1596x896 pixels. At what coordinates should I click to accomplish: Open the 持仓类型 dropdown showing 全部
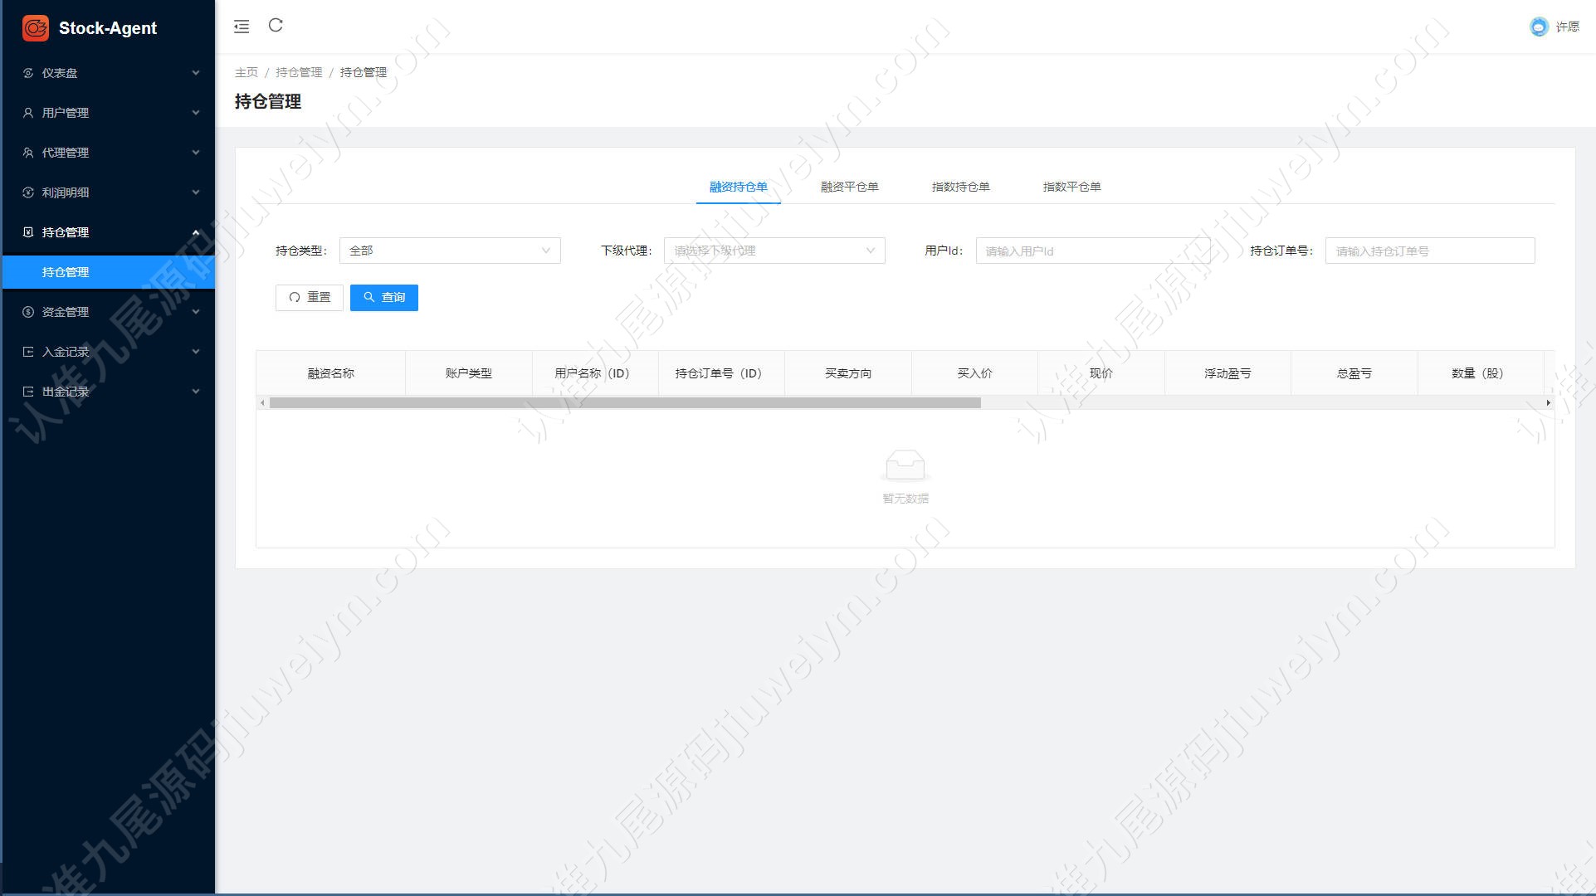pos(450,251)
